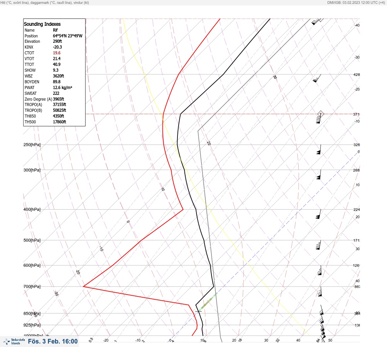Click the '700[hPa]' pressure axis label
This screenshot has width=387, height=347.
[x=32, y=286]
